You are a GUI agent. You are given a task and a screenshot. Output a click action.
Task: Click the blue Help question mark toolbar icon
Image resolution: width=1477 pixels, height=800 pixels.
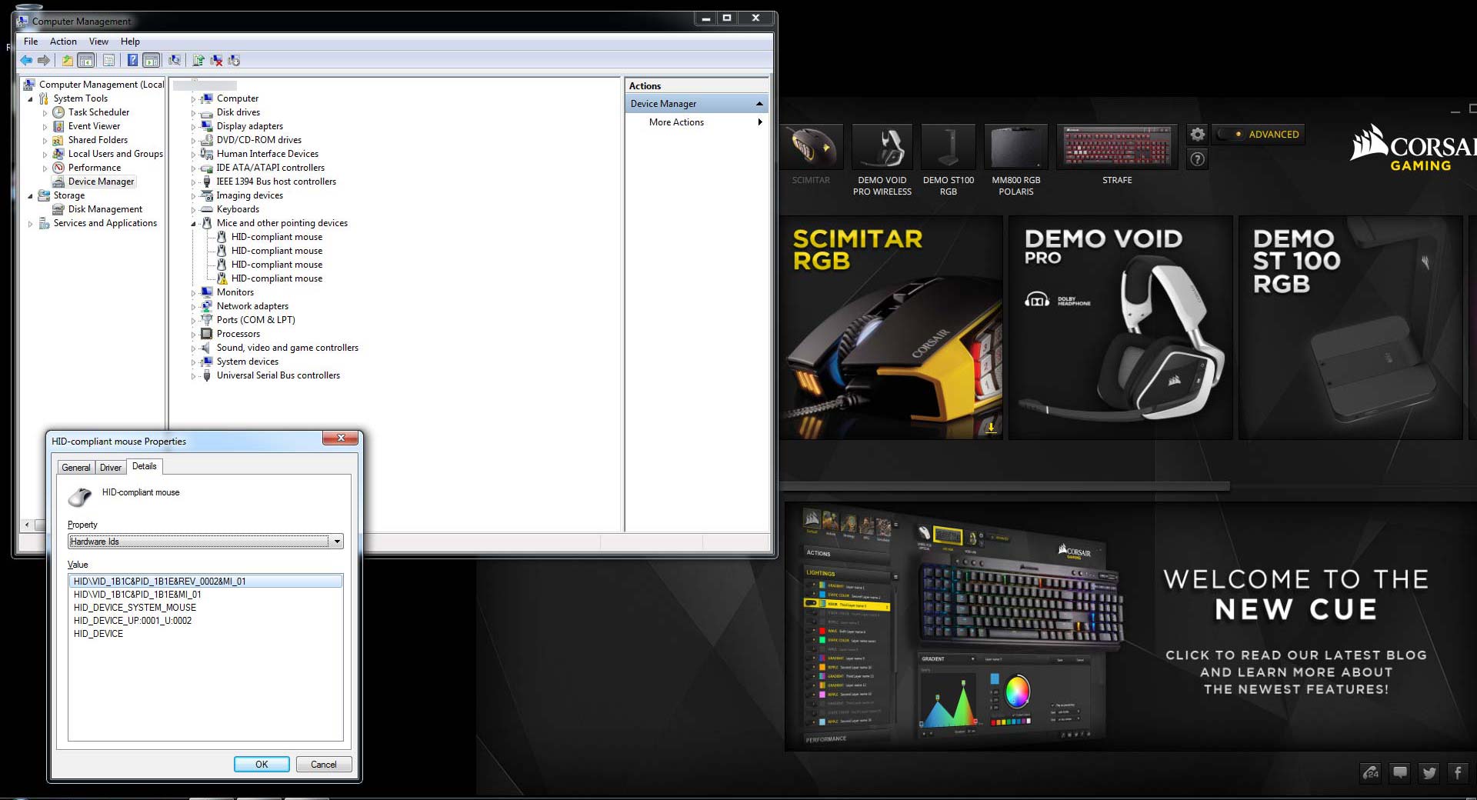pos(132,60)
